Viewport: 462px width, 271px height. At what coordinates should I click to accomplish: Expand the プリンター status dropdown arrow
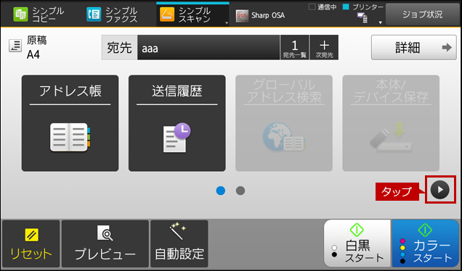[x=381, y=22]
